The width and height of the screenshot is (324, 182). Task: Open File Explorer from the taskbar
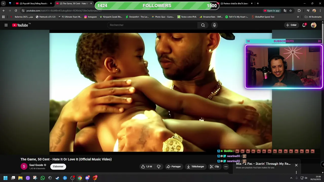pyautogui.click(x=20, y=178)
